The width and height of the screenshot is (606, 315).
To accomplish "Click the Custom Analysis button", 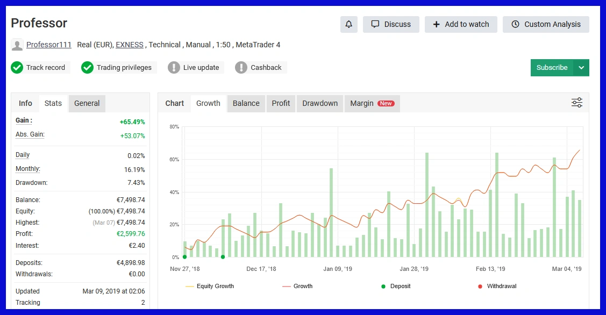I will click(546, 24).
